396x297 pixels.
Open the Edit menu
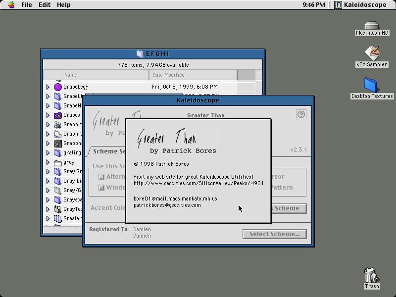click(x=45, y=5)
